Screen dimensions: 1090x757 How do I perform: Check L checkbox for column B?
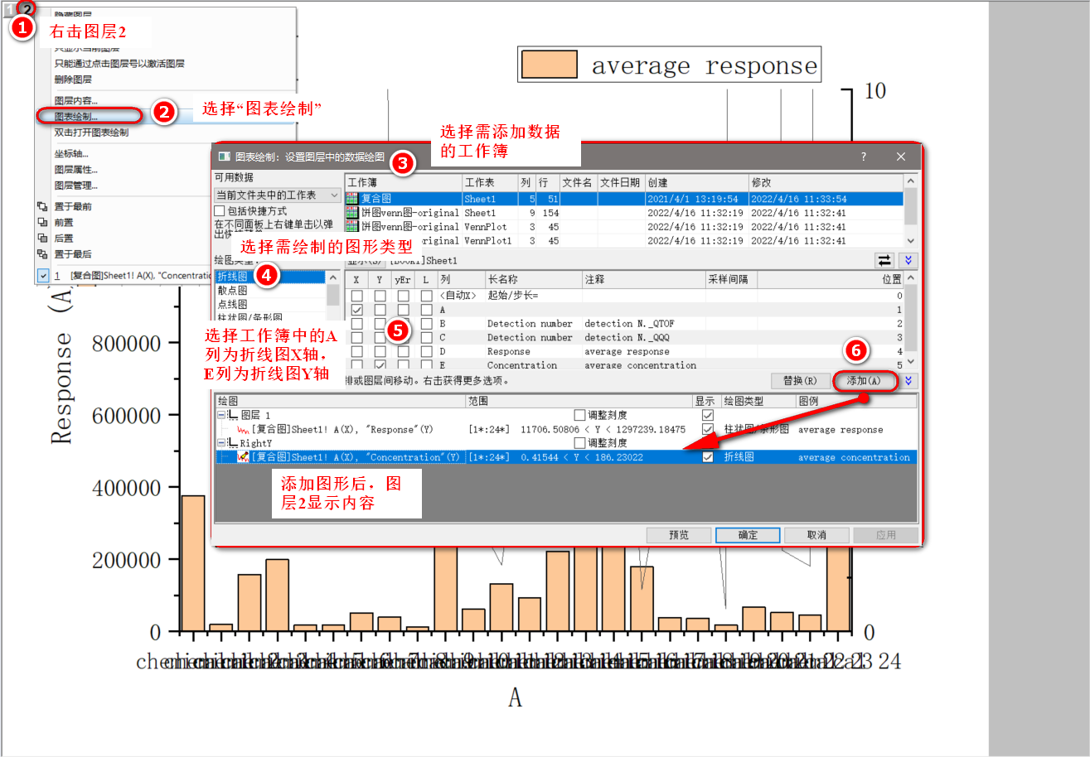pos(426,323)
